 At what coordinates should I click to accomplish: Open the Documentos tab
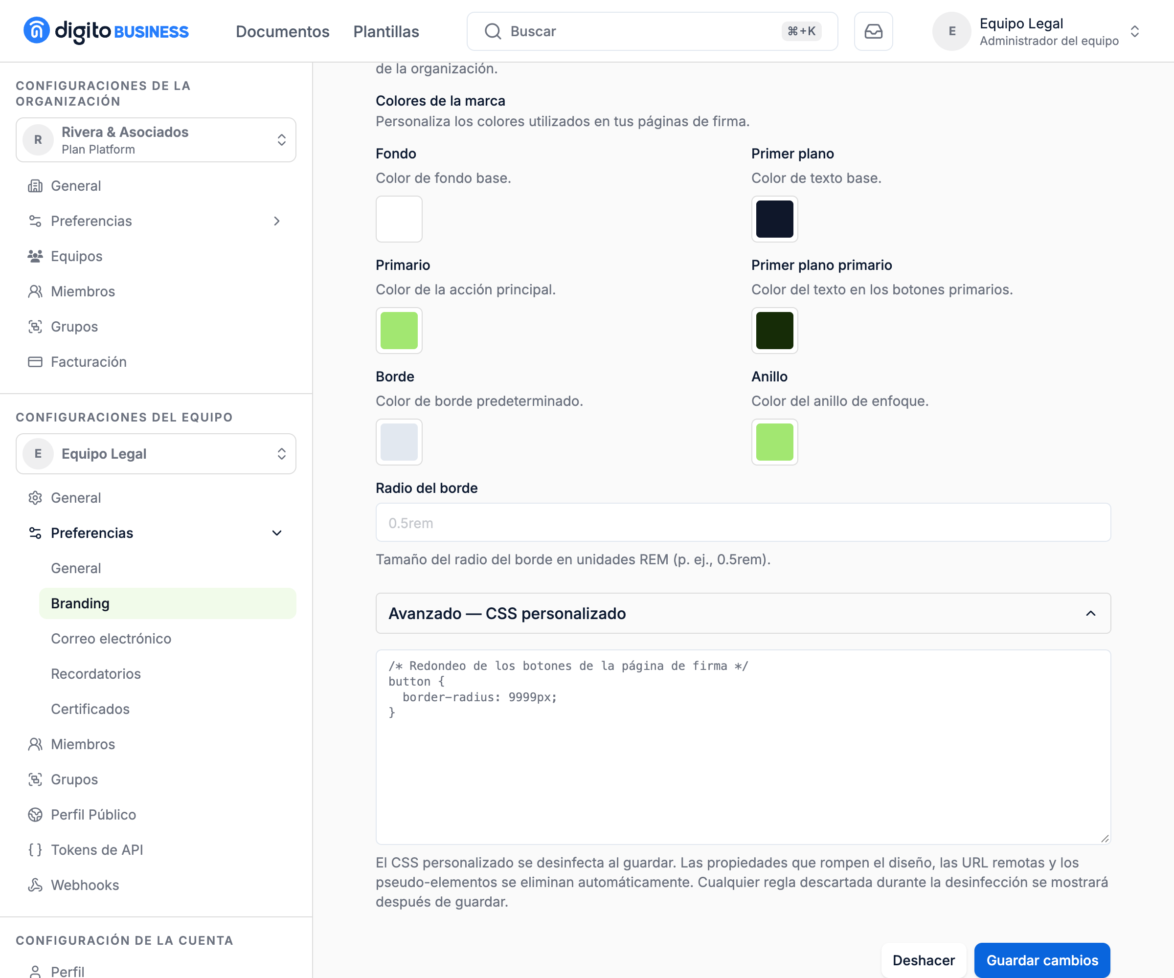pos(282,31)
